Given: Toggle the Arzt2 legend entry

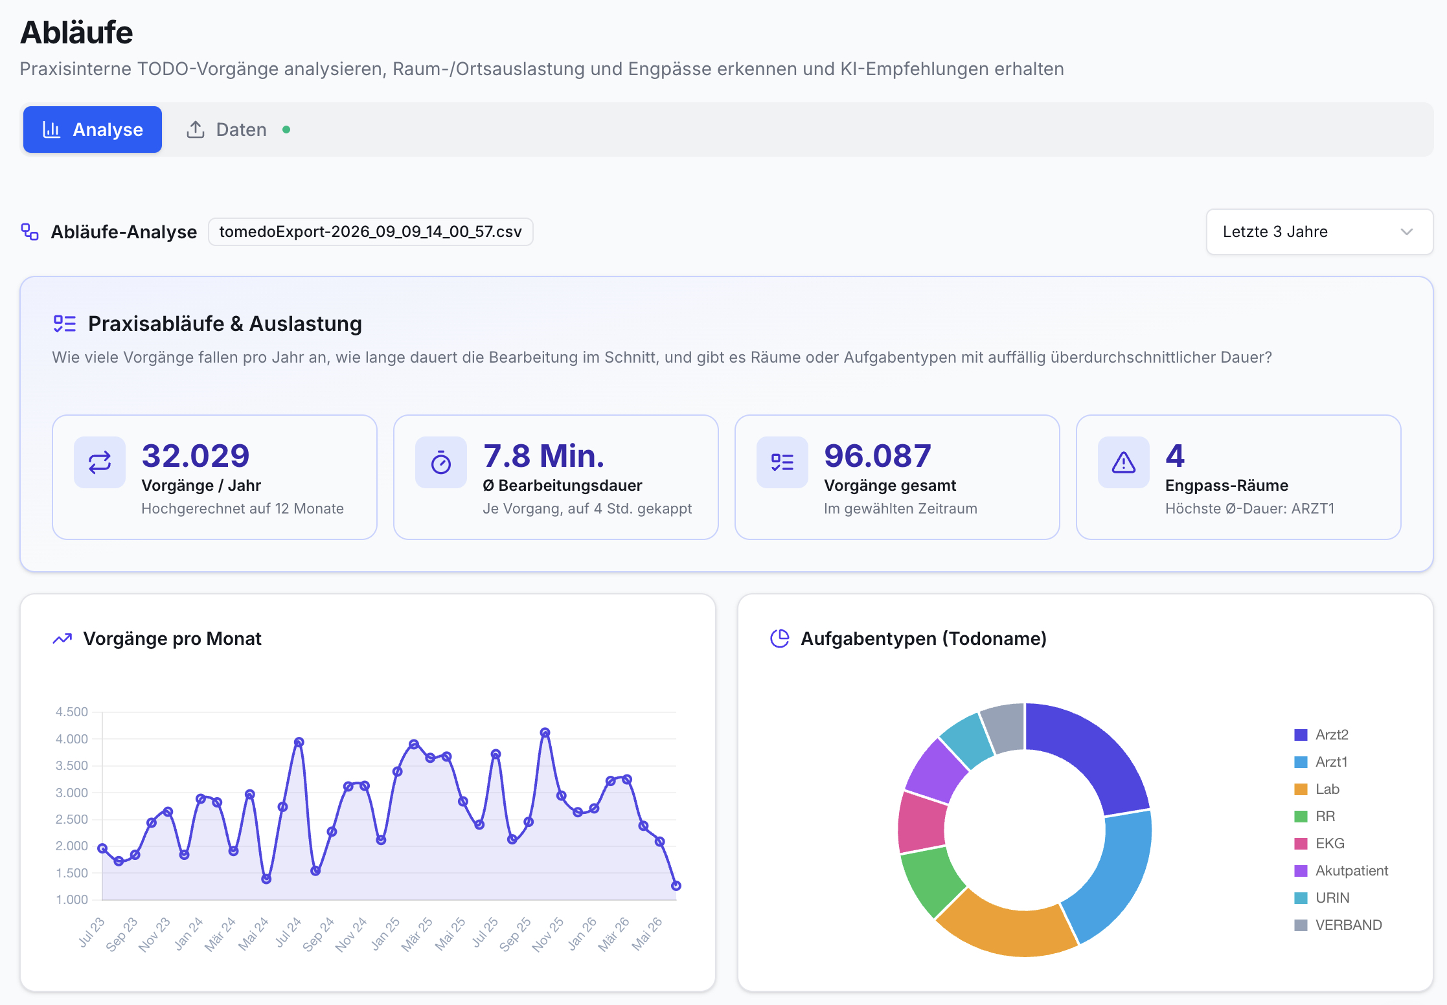Looking at the screenshot, I should point(1321,735).
